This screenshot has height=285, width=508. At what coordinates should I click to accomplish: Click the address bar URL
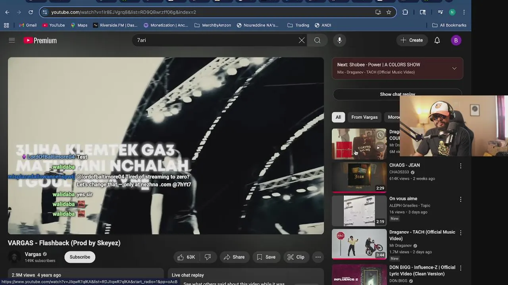tap(123, 12)
